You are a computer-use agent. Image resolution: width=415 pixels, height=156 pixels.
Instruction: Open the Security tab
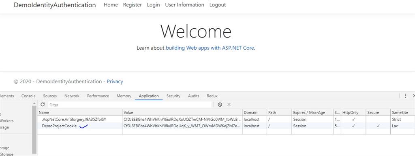tap(173, 96)
